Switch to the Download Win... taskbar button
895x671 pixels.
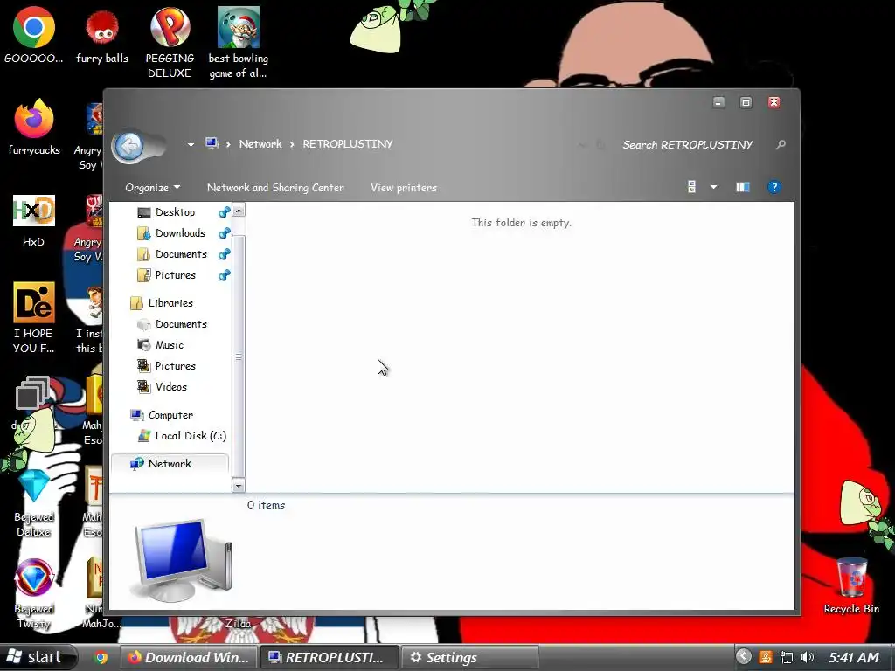(189, 657)
